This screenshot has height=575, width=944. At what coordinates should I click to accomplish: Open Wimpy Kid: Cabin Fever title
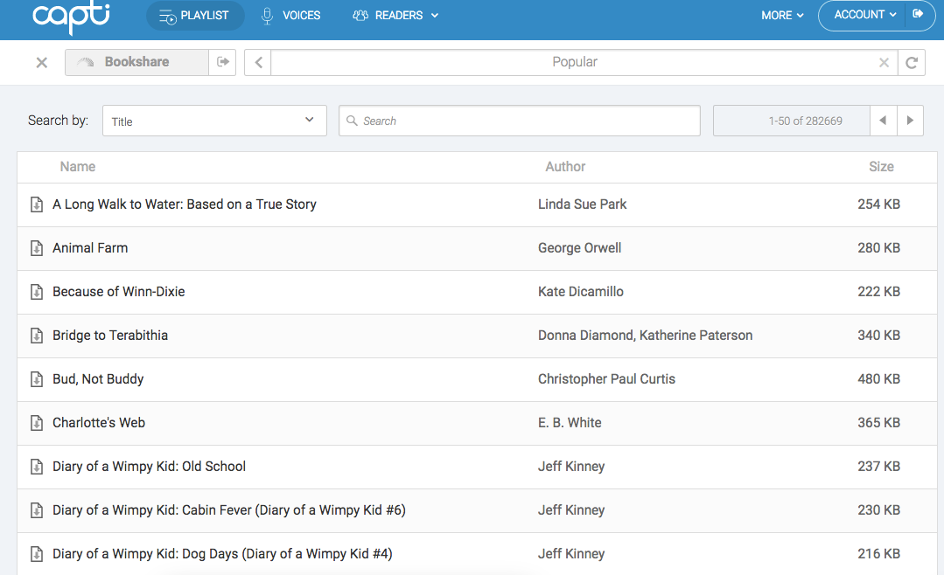tap(229, 510)
